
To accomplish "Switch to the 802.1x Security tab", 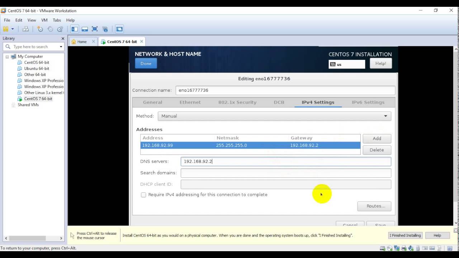I will [x=237, y=102].
